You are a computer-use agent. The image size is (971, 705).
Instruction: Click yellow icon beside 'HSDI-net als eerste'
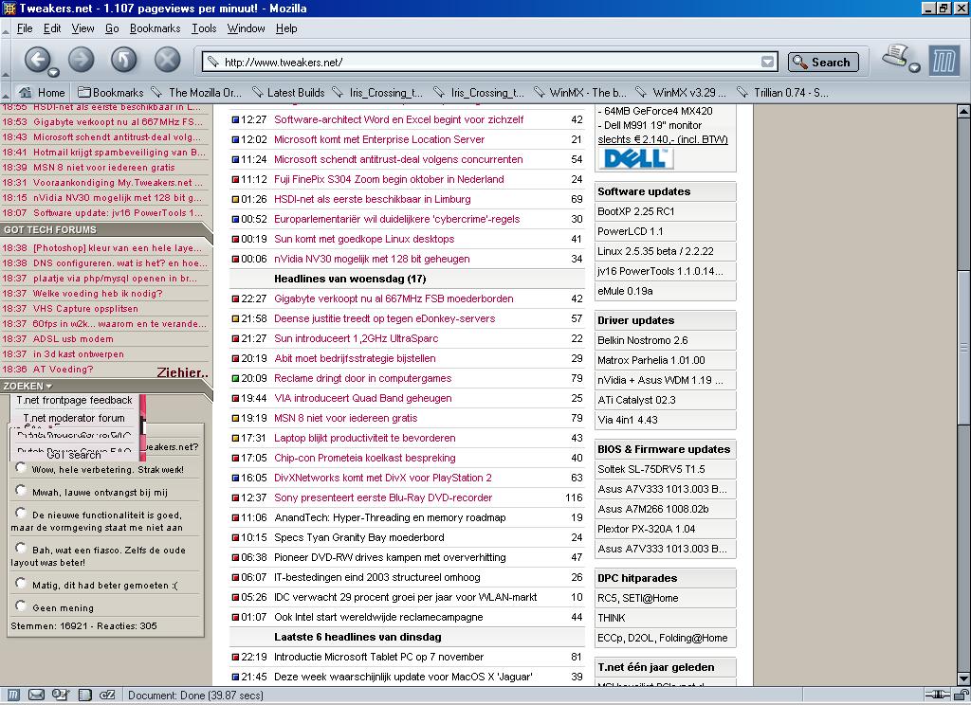point(235,199)
